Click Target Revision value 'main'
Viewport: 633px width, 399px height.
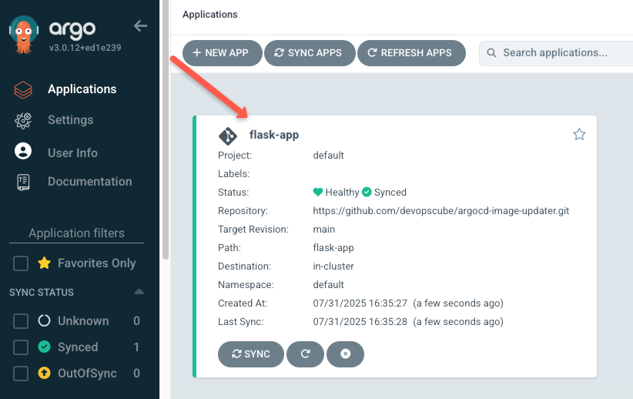(323, 230)
